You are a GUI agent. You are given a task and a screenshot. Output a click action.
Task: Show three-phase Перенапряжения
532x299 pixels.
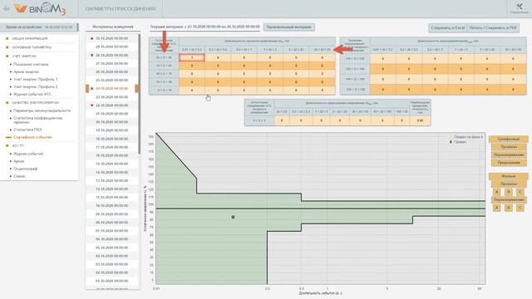pyautogui.click(x=509, y=155)
